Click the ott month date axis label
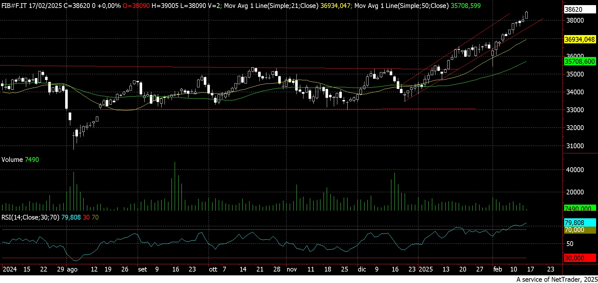 (x=213, y=269)
